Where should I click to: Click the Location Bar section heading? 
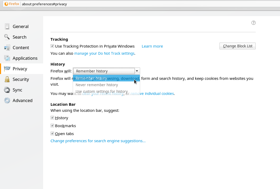63,104
